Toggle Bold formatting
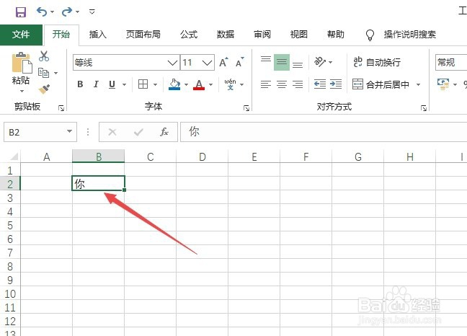467x336 pixels. [80, 84]
